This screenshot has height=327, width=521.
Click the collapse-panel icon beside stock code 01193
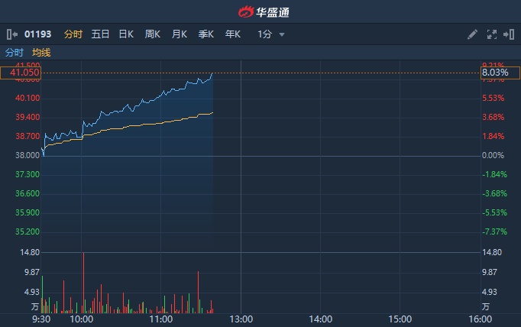click(x=11, y=34)
